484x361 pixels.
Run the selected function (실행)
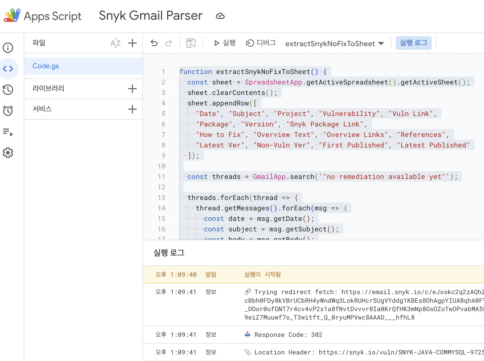click(225, 43)
